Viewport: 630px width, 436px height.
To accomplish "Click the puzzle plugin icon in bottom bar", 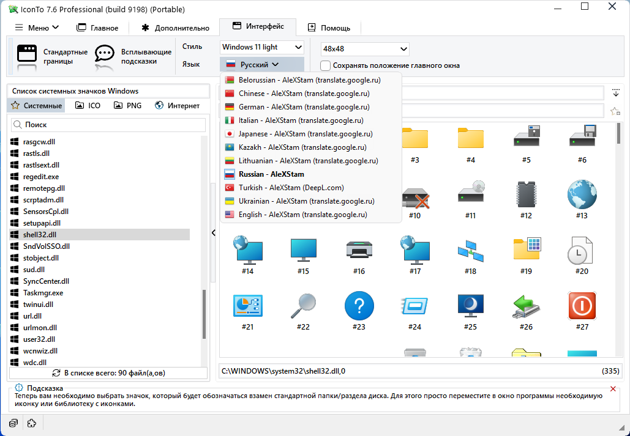I will click(x=32, y=423).
